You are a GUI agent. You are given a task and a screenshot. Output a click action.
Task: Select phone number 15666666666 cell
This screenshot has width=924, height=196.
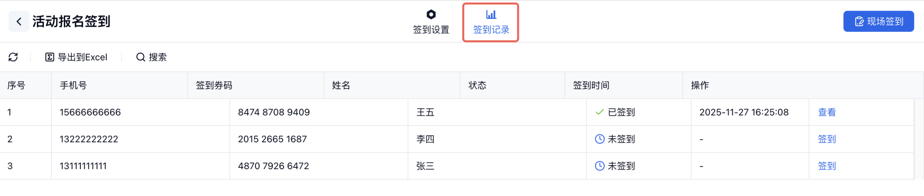(x=90, y=112)
